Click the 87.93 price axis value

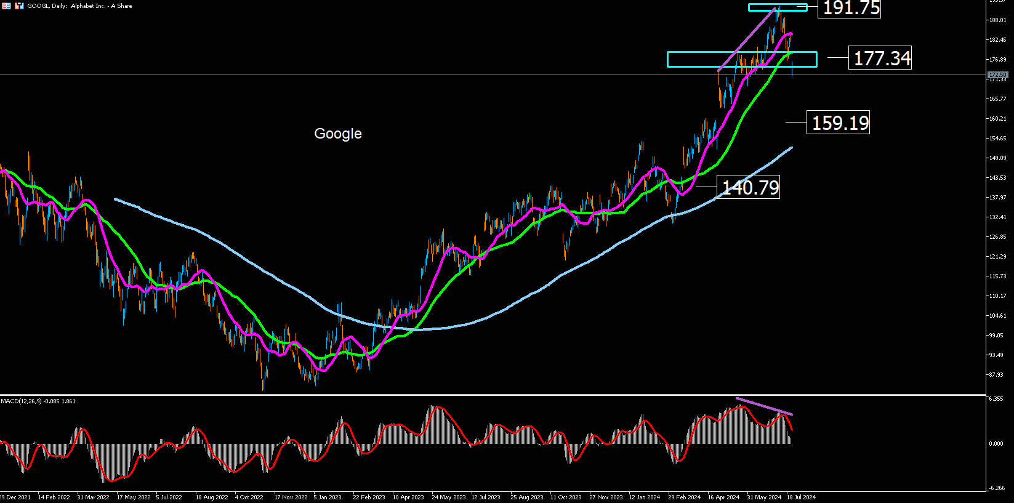coord(996,375)
